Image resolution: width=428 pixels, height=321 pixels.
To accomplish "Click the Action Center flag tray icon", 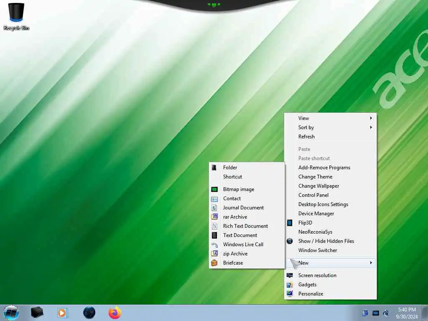I will pos(365,313).
